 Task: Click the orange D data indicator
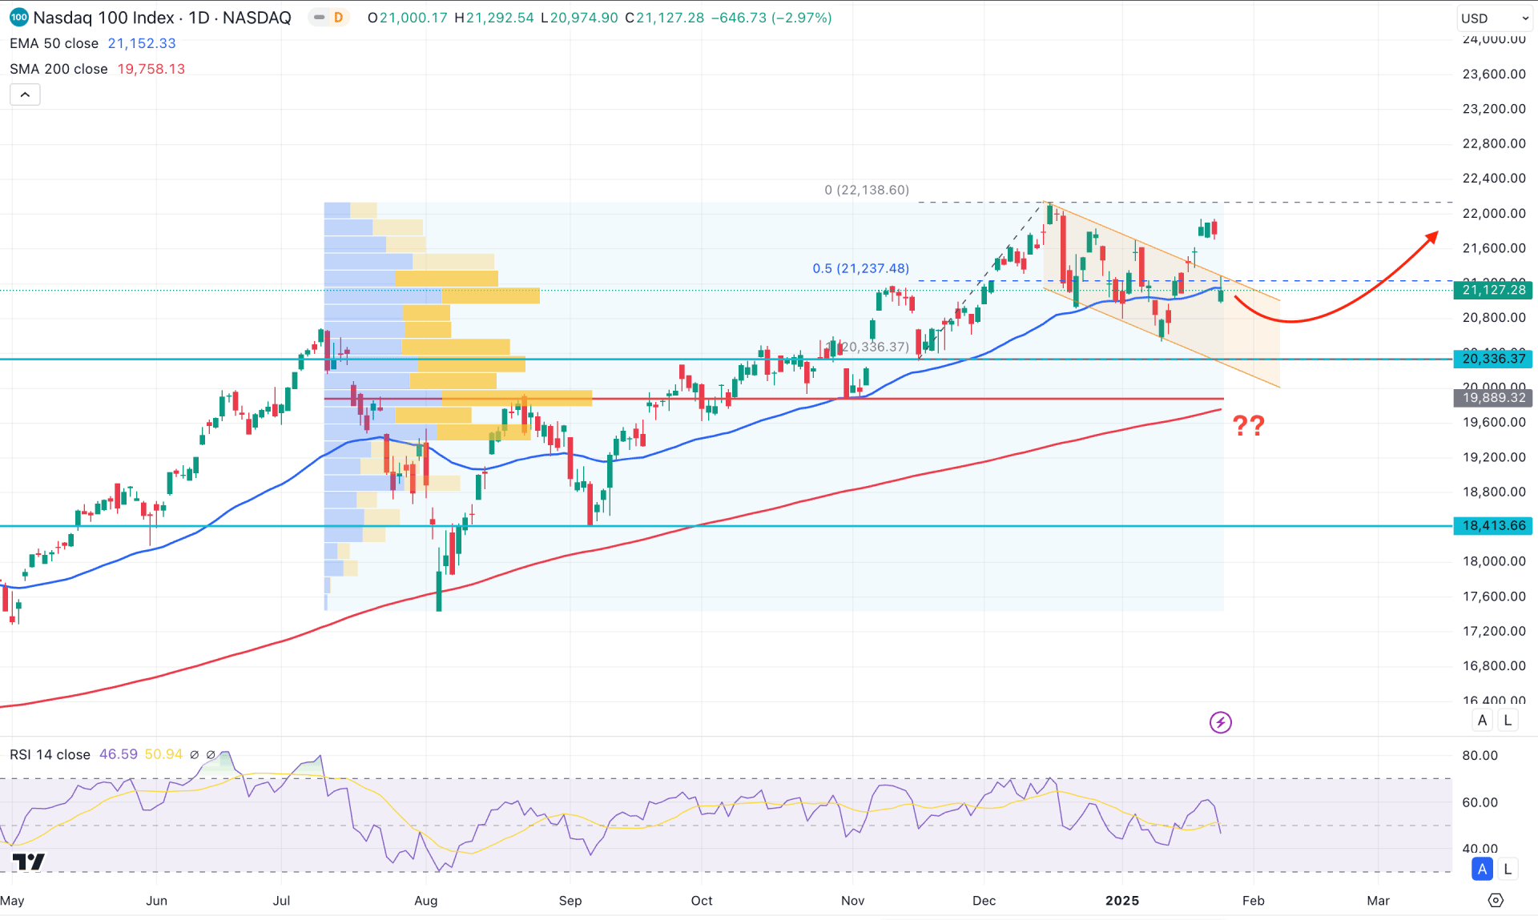coord(339,18)
